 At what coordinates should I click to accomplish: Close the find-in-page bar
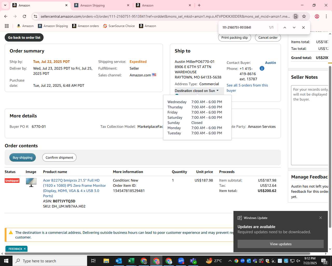pos(303,28)
